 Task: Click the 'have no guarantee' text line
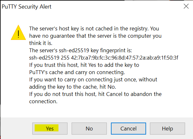(x=95, y=36)
